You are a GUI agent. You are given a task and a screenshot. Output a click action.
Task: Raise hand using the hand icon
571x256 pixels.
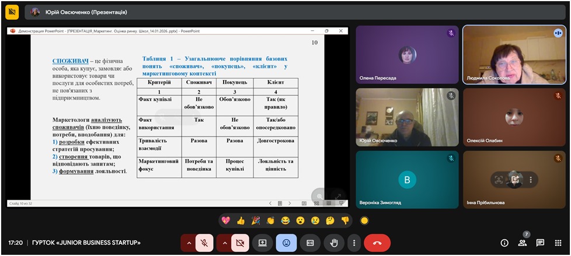tap(335, 243)
